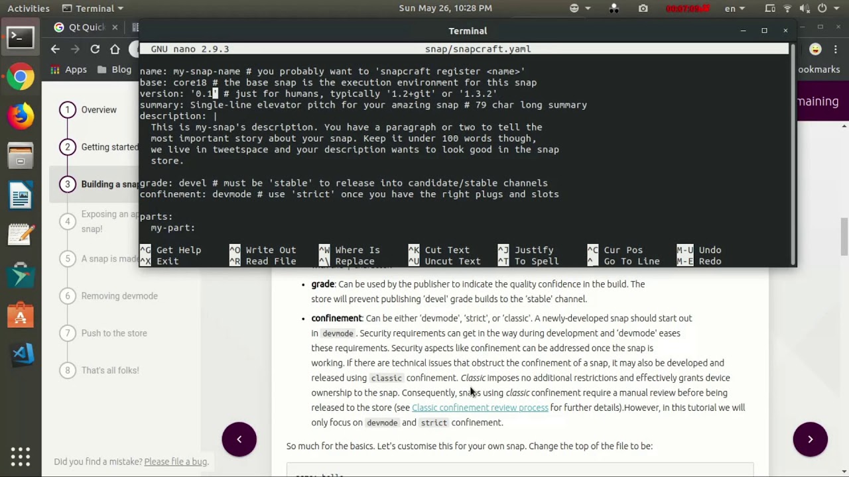The image size is (849, 477).
Task: Launch Firefox from the dock
Action: pos(21,117)
